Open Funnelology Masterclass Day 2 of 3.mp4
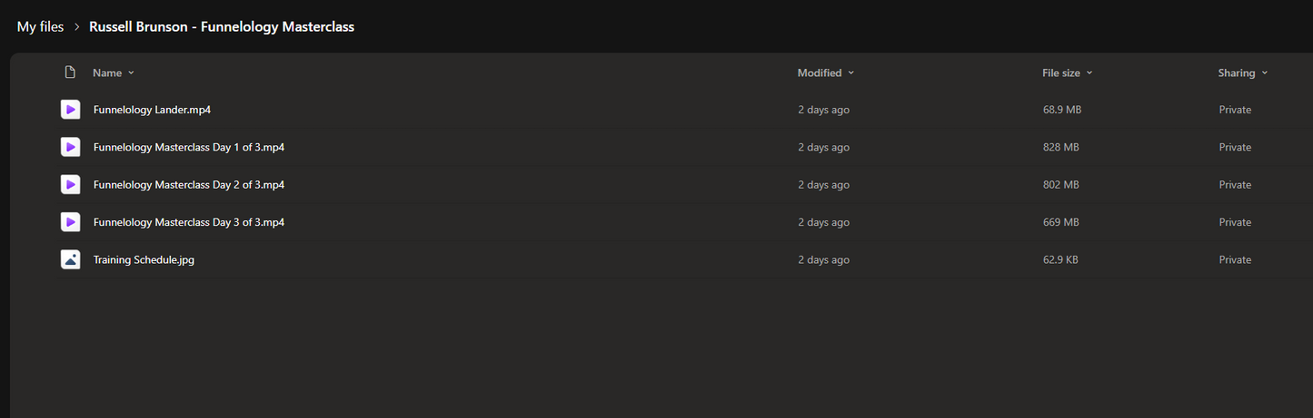This screenshot has width=1313, height=418. pyautogui.click(x=189, y=184)
